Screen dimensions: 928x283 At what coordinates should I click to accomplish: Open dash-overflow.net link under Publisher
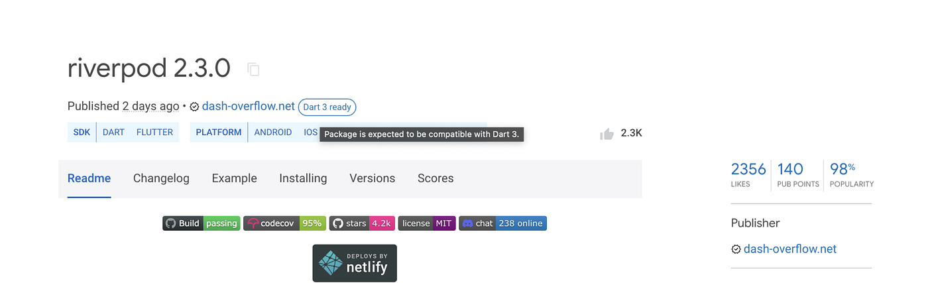(x=790, y=249)
